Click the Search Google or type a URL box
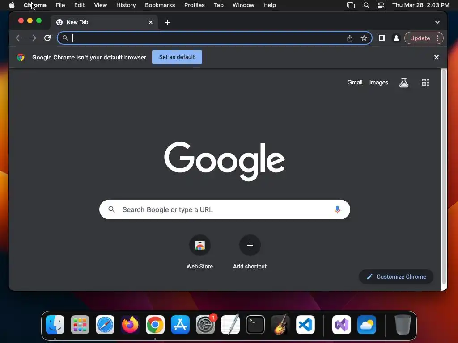 [225, 209]
